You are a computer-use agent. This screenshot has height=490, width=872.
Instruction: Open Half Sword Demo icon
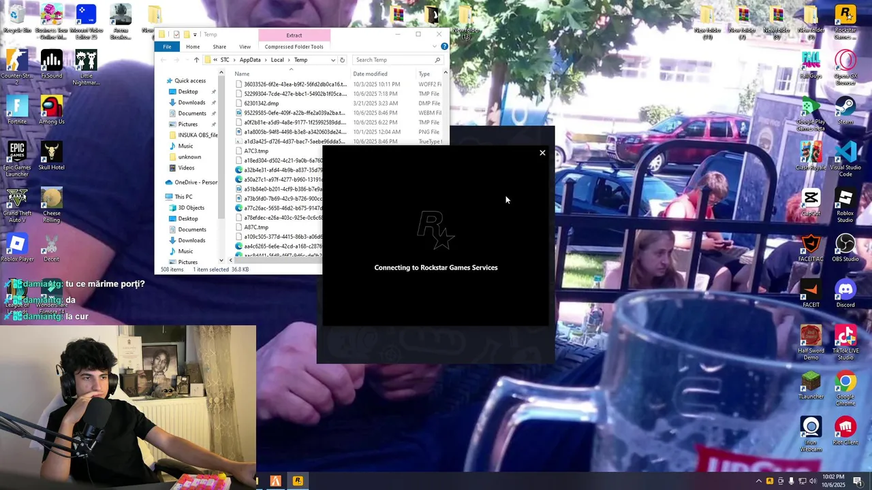[x=811, y=342]
